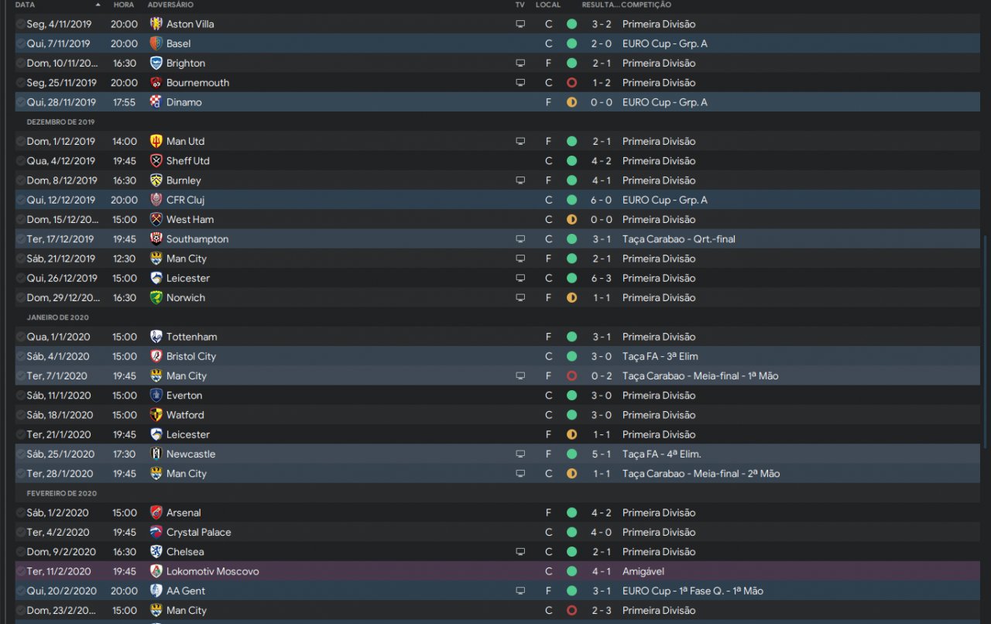The width and height of the screenshot is (991, 624).
Task: Click the HORA column header
Action: [123, 5]
